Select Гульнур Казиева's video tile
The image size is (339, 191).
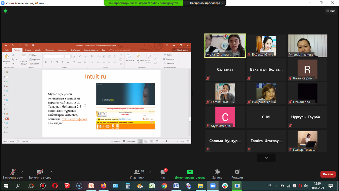(307, 46)
